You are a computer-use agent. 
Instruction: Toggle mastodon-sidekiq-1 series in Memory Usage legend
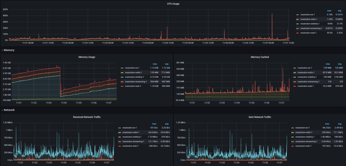(x=134, y=77)
